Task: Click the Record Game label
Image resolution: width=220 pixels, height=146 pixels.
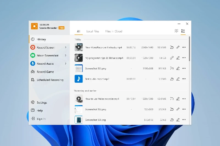Action: [45, 72]
